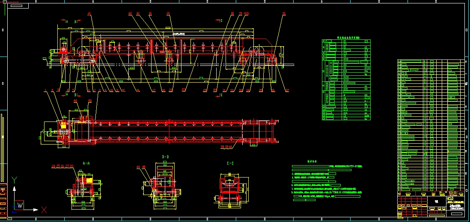Click the iCAD logo in title block
Image resolution: width=470 pixels, height=222 pixels.
[450, 198]
